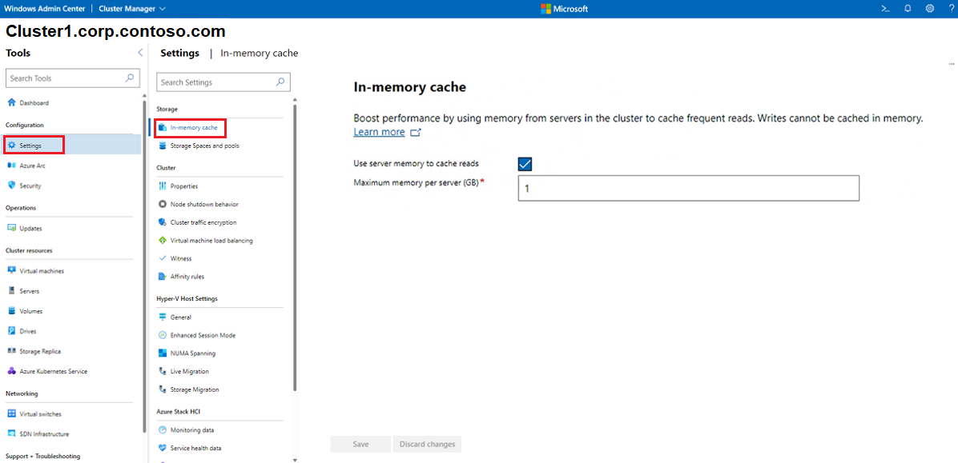Click the Monitoring data icon
Viewport: 958px width, 463px height.
click(x=162, y=430)
